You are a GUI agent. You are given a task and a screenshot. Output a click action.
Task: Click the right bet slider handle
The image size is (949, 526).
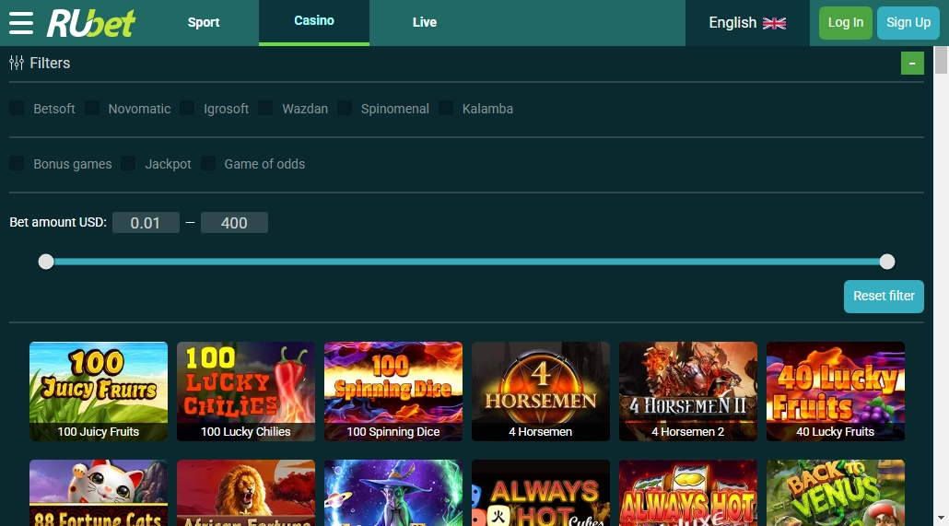(x=887, y=262)
